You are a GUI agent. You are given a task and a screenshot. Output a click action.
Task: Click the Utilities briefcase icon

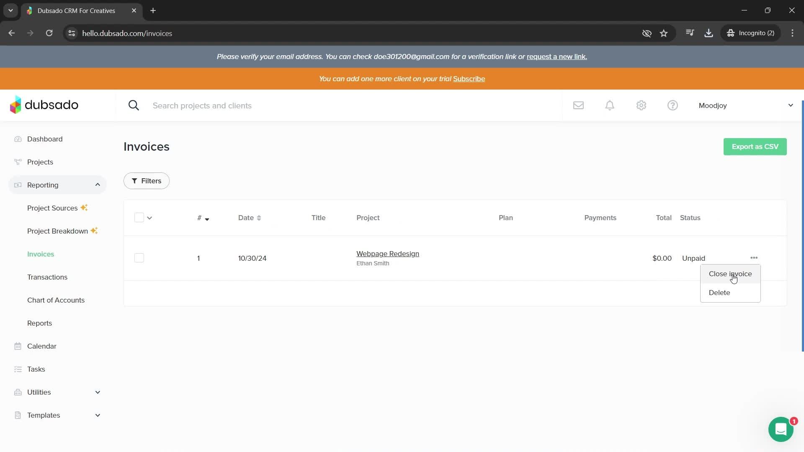(18, 392)
